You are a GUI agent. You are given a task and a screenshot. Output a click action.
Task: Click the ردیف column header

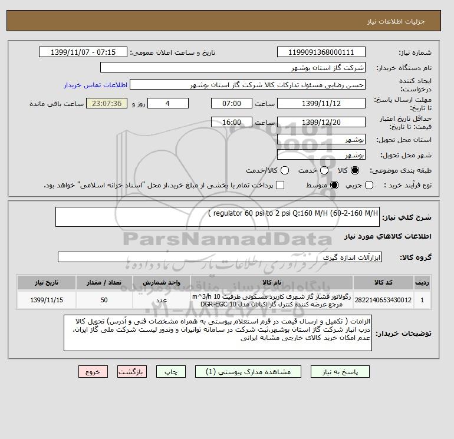(422, 282)
